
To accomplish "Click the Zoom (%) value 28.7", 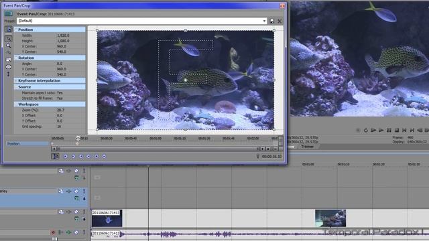I will click(x=60, y=110).
